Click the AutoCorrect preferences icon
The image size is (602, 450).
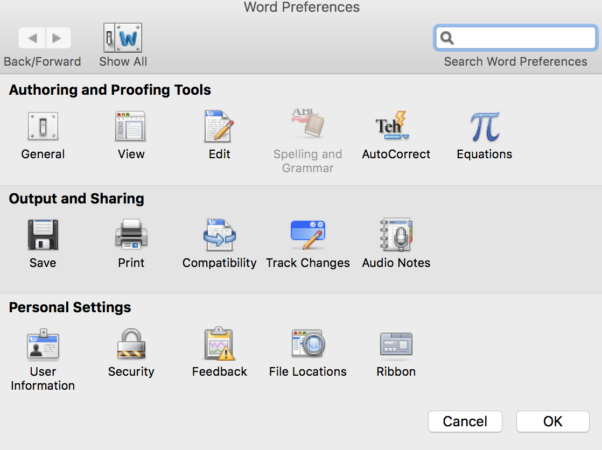[396, 127]
